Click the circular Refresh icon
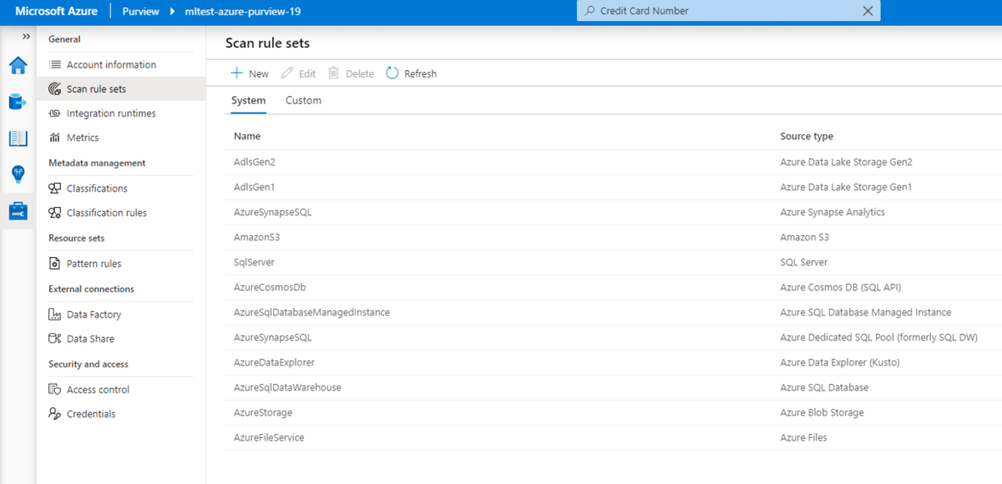Viewport: 1002px width, 484px height. pos(392,73)
